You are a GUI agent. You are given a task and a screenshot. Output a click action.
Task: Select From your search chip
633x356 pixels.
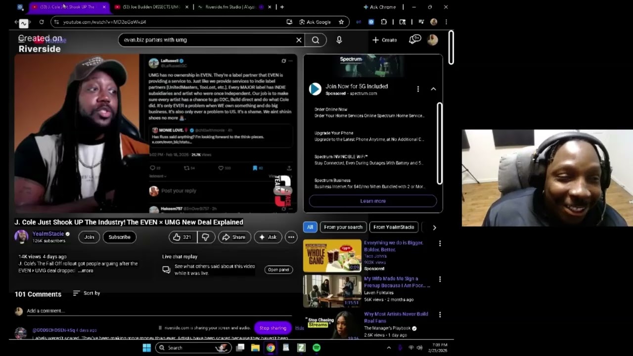tap(344, 227)
